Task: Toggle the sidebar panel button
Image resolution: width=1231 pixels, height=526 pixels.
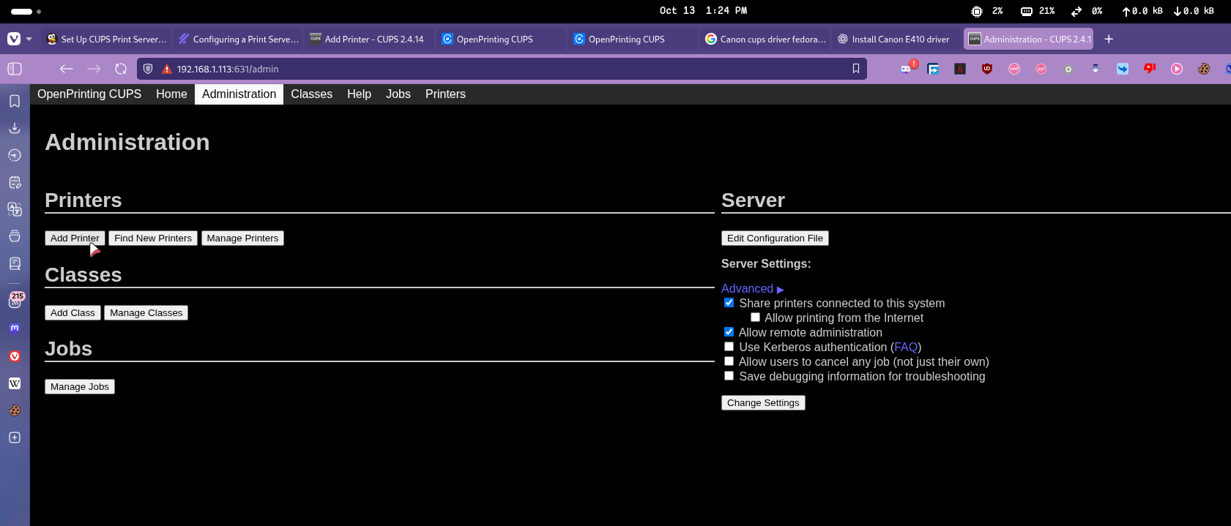Action: click(x=15, y=69)
